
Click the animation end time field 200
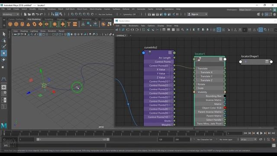tap(182, 140)
